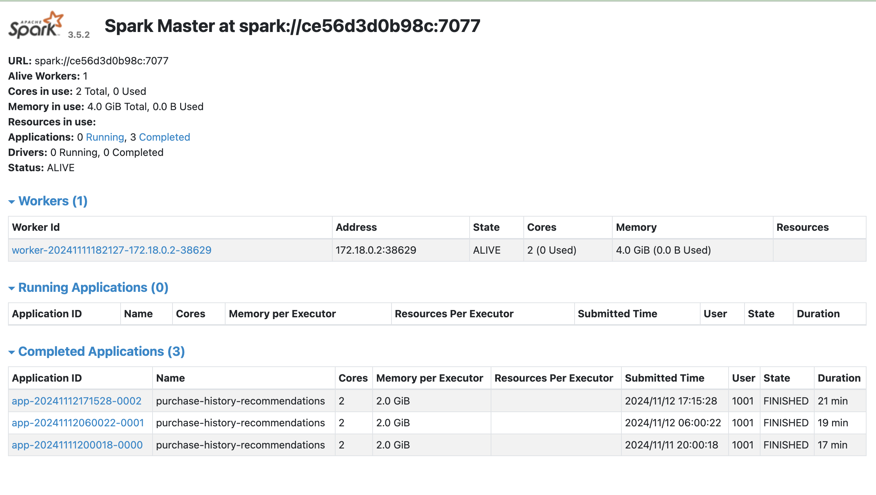
Task: Open application app-20241112171528-0002
Action: tap(77, 401)
